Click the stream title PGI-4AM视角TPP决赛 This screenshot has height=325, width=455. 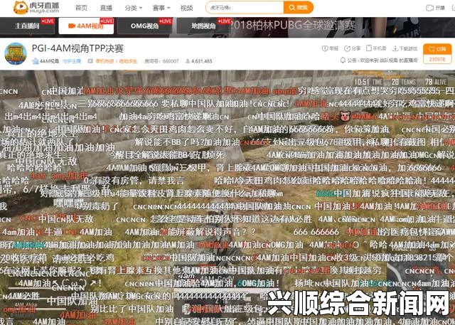pyautogui.click(x=77, y=48)
